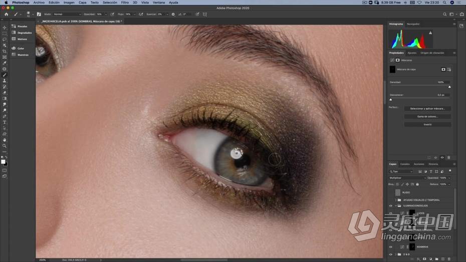Open the Multiplicar blend mode dropdown
Image resolution: width=466 pixels, height=262 pixels.
point(407,178)
